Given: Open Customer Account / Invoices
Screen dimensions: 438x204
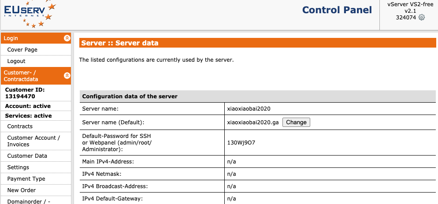Looking at the screenshot, I should [33, 141].
